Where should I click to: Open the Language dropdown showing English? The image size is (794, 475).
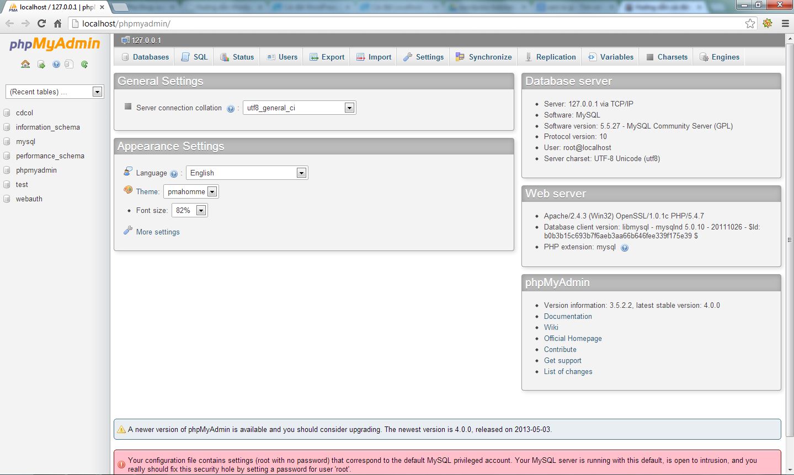(x=247, y=173)
